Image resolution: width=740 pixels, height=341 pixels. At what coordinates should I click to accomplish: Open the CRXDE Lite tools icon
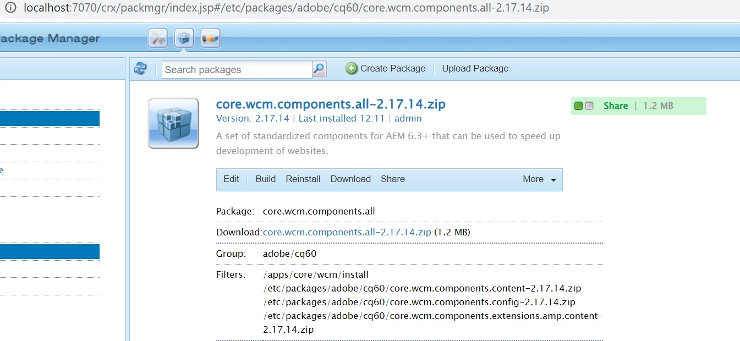157,38
